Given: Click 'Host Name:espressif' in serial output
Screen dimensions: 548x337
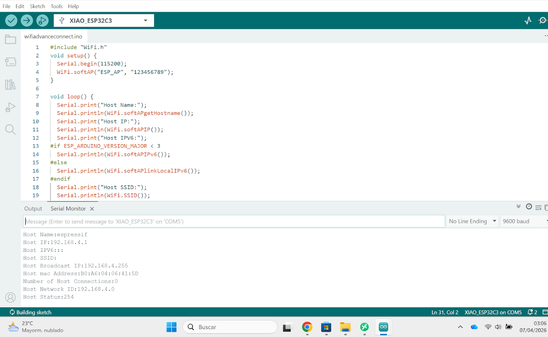Looking at the screenshot, I should click(x=55, y=235).
